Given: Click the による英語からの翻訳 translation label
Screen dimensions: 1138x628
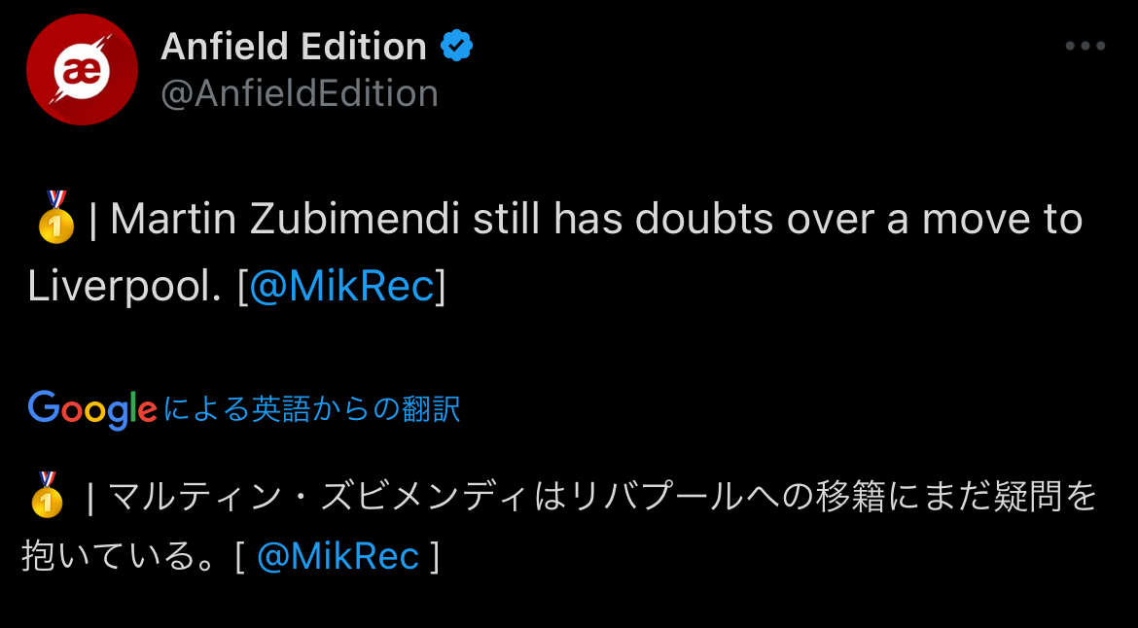Looking at the screenshot, I should tap(311, 409).
